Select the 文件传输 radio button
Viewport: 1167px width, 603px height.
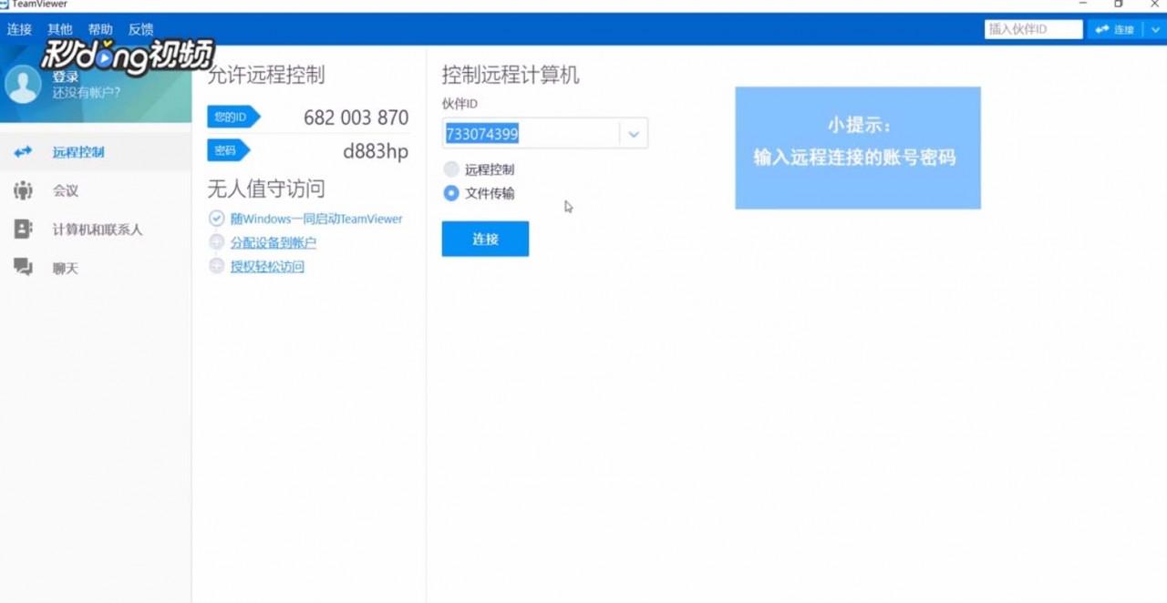coord(451,193)
